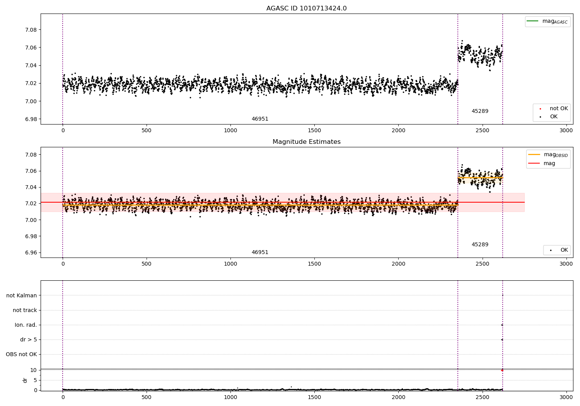Click obsid label 45289 in Magnitude Estimates plot
The height and width of the screenshot is (406, 580).
tap(480, 244)
